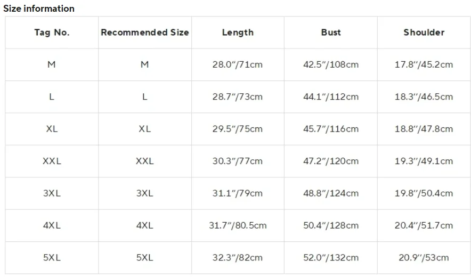471x277 pixels.
Task: Select the Recommended Size column header
Action: point(145,32)
